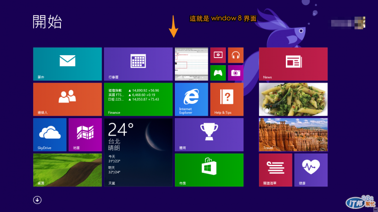This screenshot has width=378, height=212.
Task: Open the Travel canyon photo tile
Action: click(x=293, y=135)
